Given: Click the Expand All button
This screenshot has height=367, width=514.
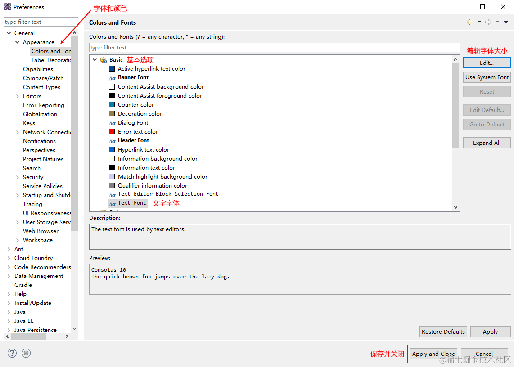Looking at the screenshot, I should click(487, 143).
